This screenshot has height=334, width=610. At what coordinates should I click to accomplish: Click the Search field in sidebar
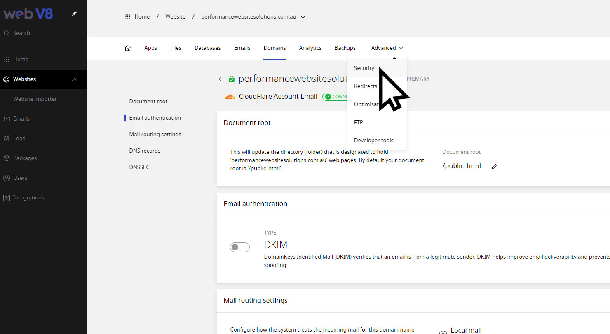(x=21, y=33)
